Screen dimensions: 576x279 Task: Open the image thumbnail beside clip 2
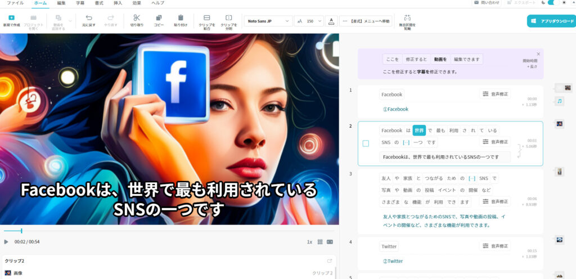560,124
